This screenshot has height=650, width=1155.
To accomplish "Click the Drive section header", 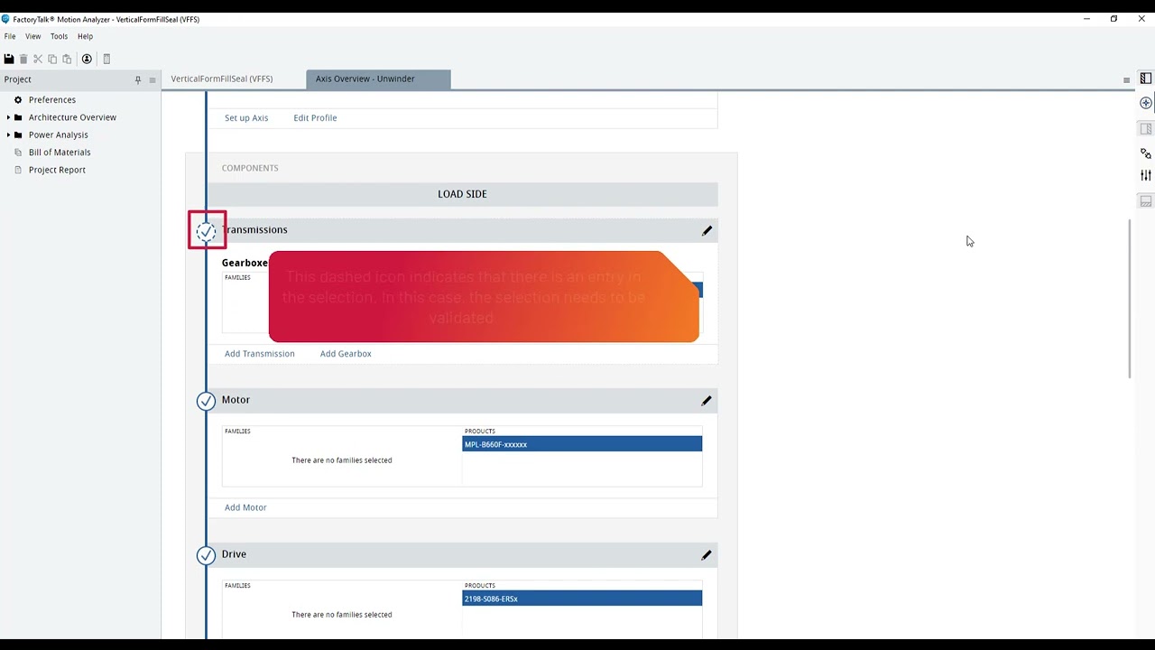I will (462, 554).
